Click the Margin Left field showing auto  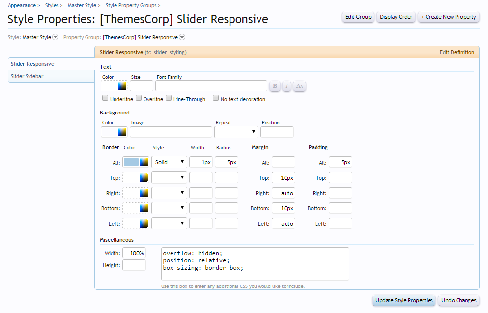284,224
